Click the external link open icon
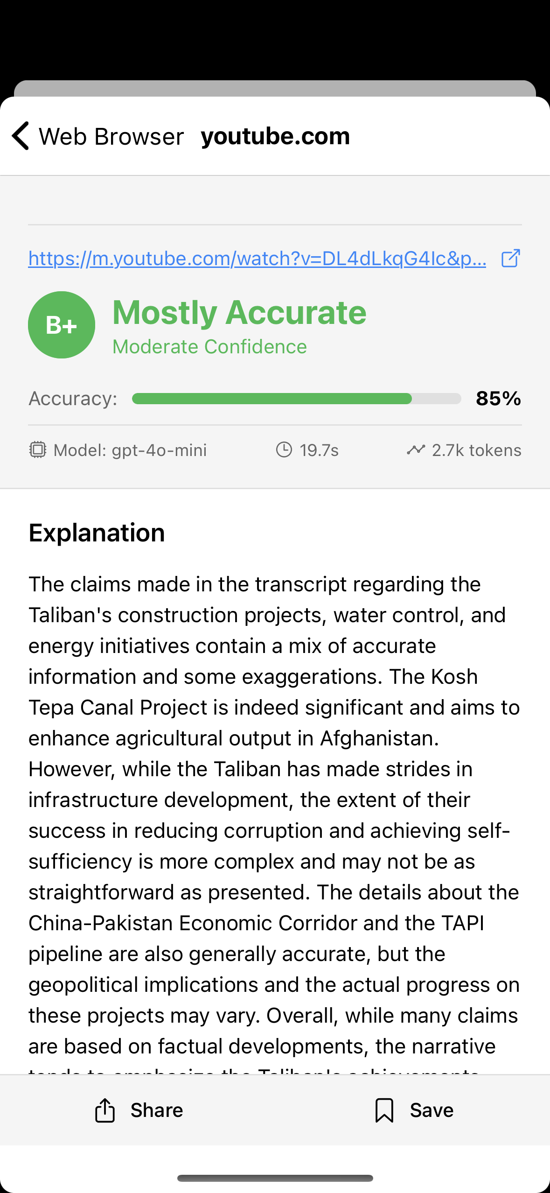Image resolution: width=550 pixels, height=1193 pixels. pos(510,258)
